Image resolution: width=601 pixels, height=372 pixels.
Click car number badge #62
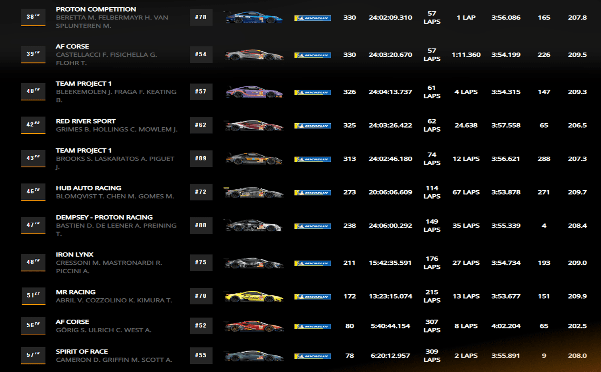click(201, 125)
